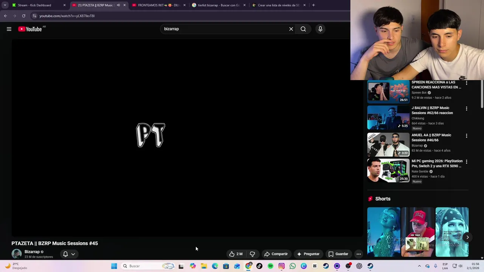
Task: Click the Preguntar button
Action: (308, 254)
